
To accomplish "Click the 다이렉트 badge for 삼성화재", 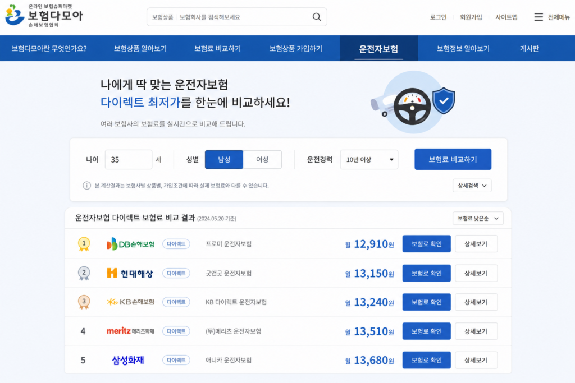I will pyautogui.click(x=176, y=360).
